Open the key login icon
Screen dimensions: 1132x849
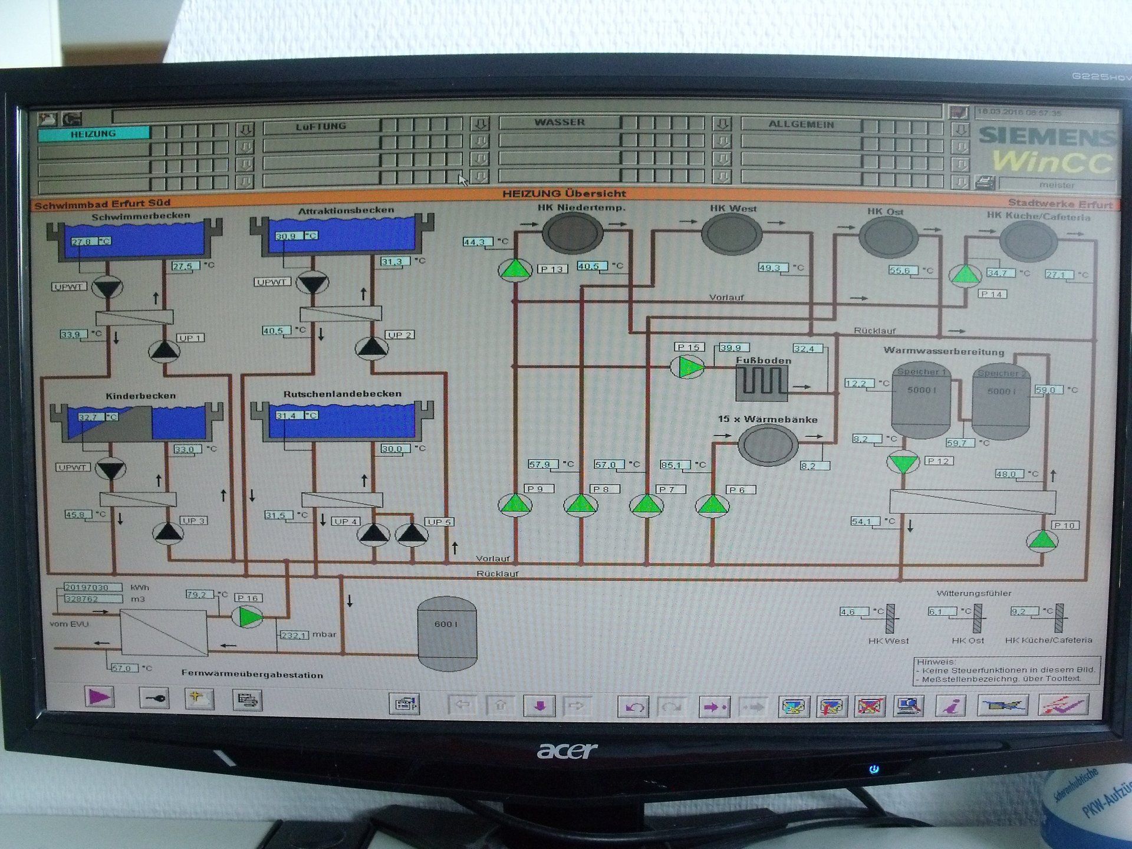(154, 699)
